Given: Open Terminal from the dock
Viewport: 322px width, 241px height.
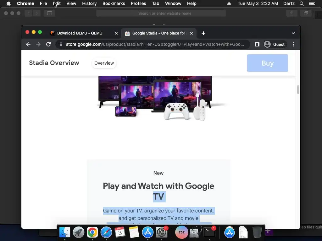Looking at the screenshot, I should [x=209, y=232].
